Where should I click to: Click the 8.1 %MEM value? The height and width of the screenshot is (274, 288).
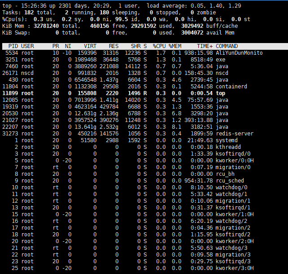[176, 127]
